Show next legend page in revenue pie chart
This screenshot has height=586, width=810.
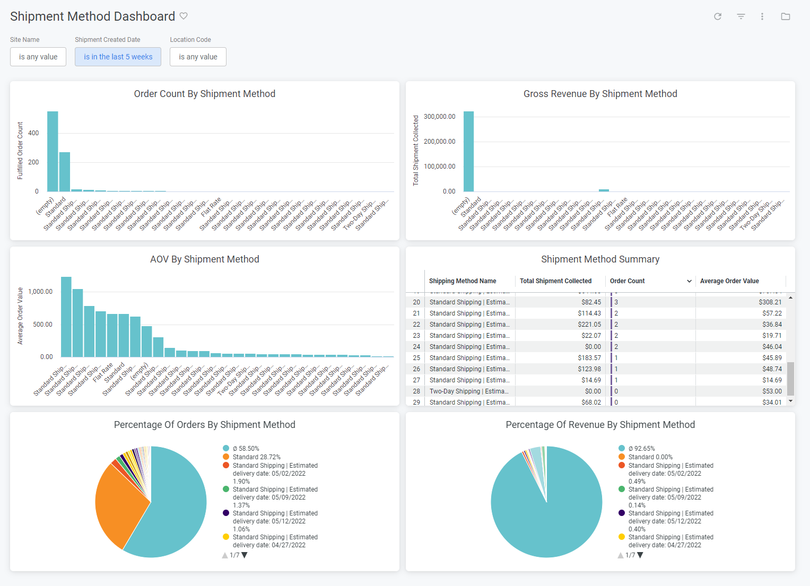(x=639, y=555)
